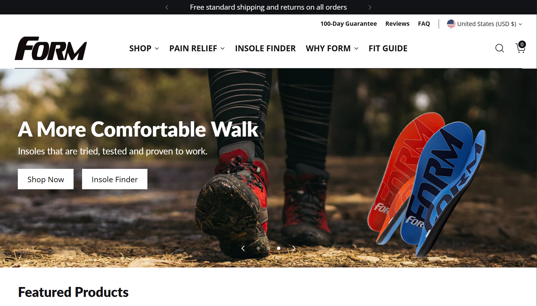Screen dimensions: 537x306
Task: Open the INSOLE FINDER menu item
Action: pyautogui.click(x=265, y=48)
